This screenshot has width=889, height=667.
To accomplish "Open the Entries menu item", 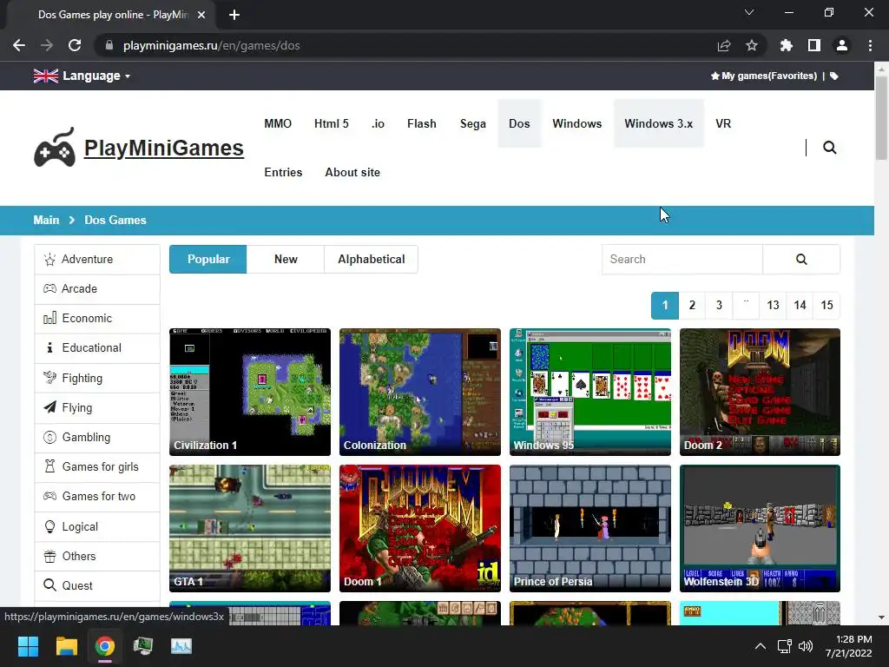I will click(x=283, y=173).
